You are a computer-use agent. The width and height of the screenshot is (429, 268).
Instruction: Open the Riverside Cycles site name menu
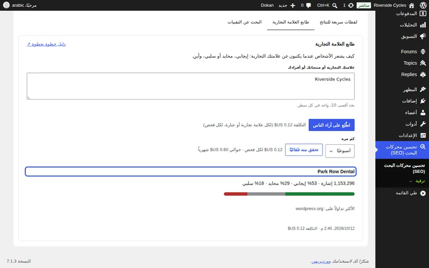point(390,5)
